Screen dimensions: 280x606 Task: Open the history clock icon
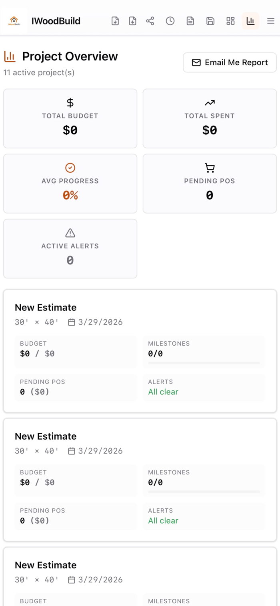pyautogui.click(x=170, y=21)
